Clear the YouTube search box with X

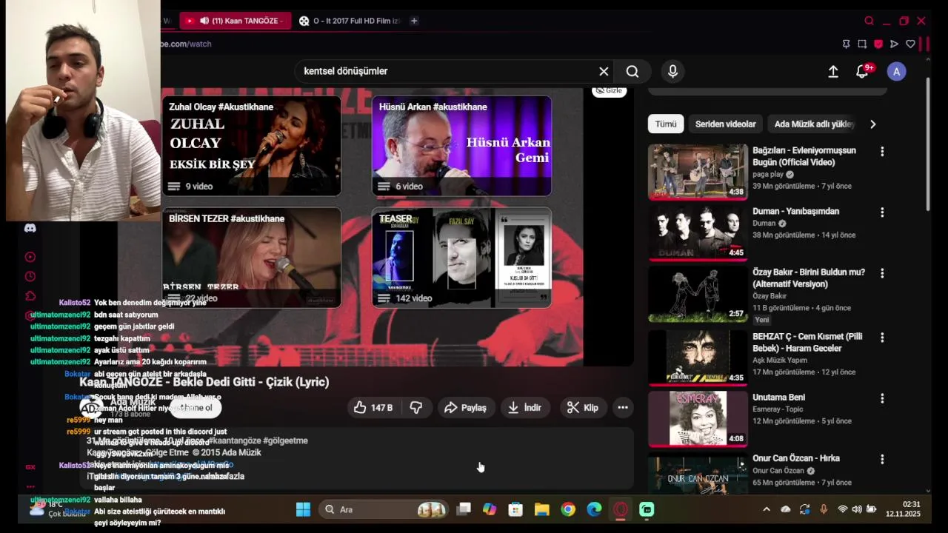(x=604, y=71)
